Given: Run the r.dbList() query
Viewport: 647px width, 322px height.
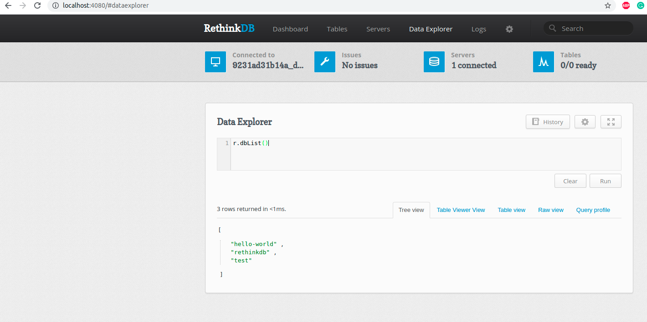Looking at the screenshot, I should point(606,181).
